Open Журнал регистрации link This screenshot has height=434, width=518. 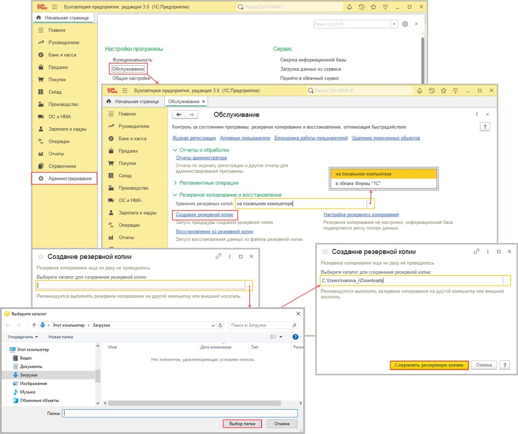tap(194, 138)
